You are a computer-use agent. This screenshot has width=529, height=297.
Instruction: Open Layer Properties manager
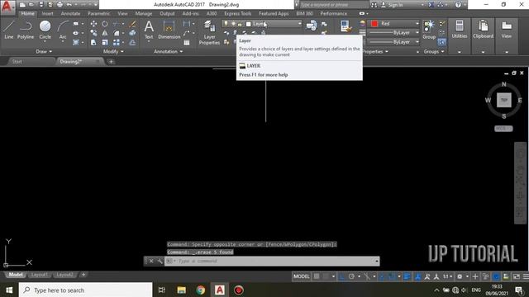209,32
